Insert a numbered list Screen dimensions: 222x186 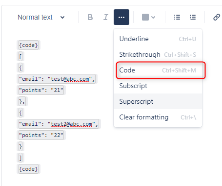tap(193, 17)
